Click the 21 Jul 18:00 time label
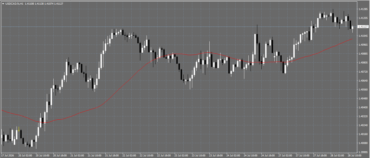 click(x=112, y=156)
